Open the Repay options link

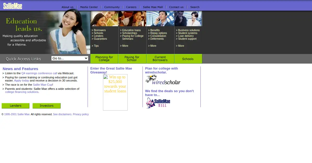tap(159, 33)
